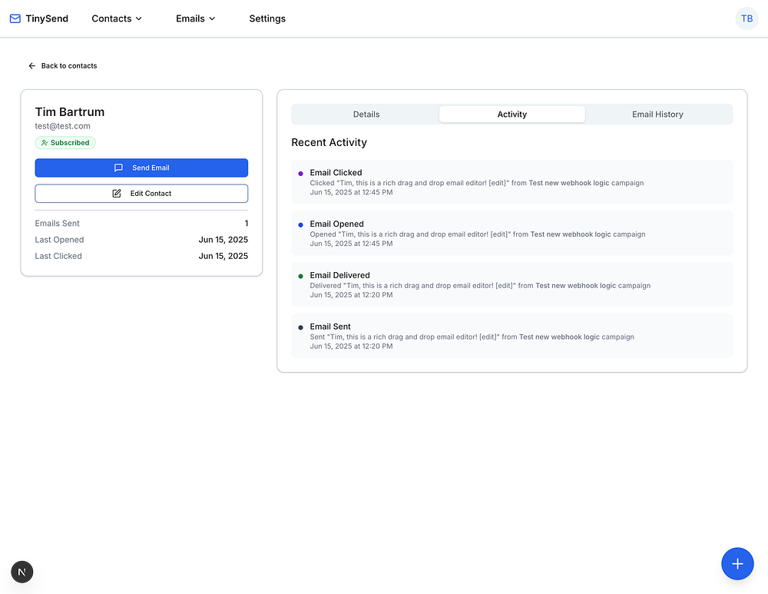
Task: Click the back arrow icon
Action: click(x=31, y=65)
